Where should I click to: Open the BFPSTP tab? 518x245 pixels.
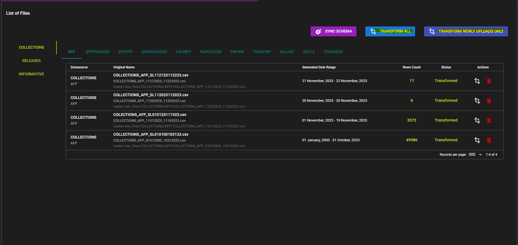(x=125, y=52)
